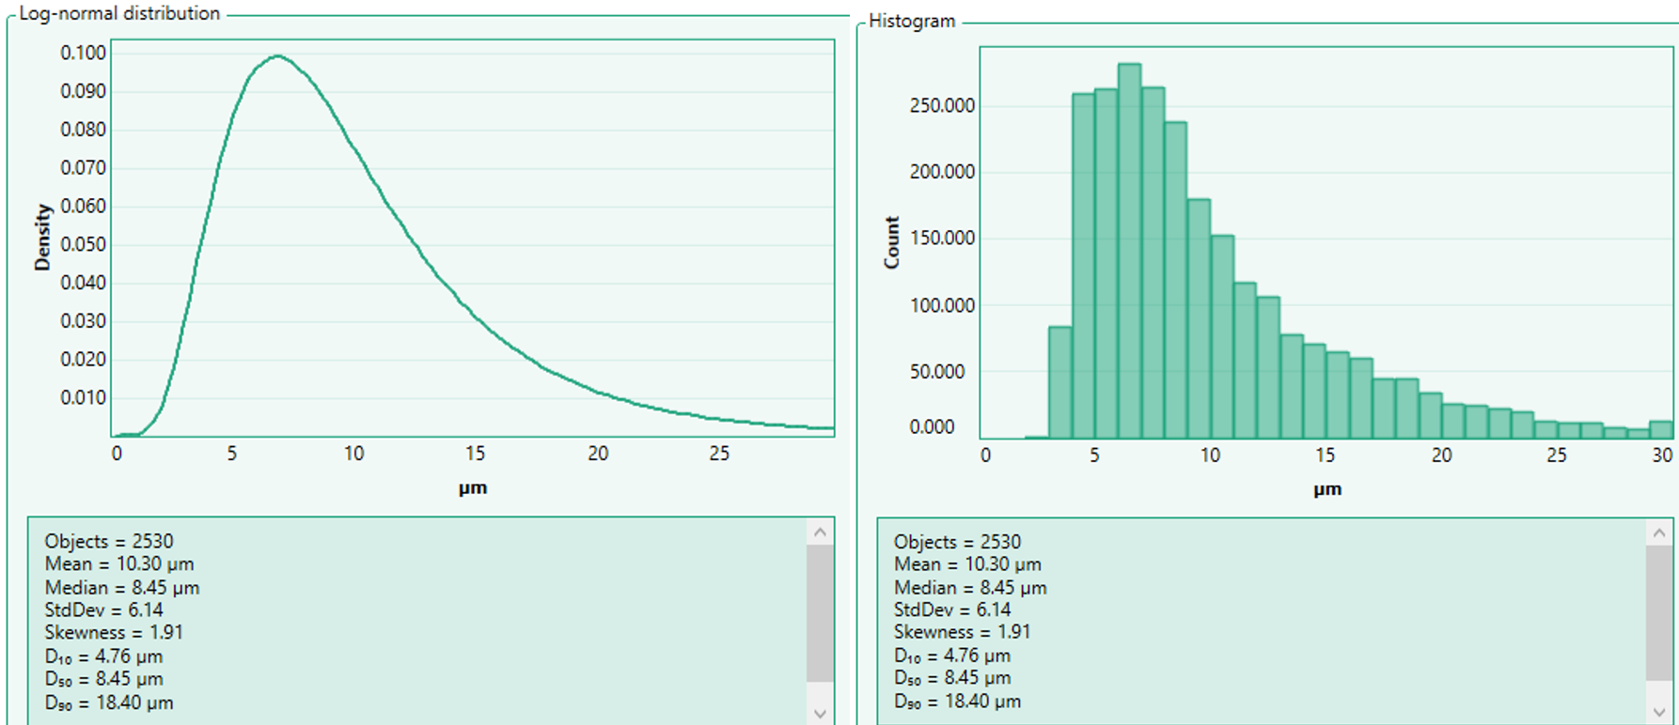Click the Count axis label
This screenshot has height=725, width=1679.
[x=891, y=242]
